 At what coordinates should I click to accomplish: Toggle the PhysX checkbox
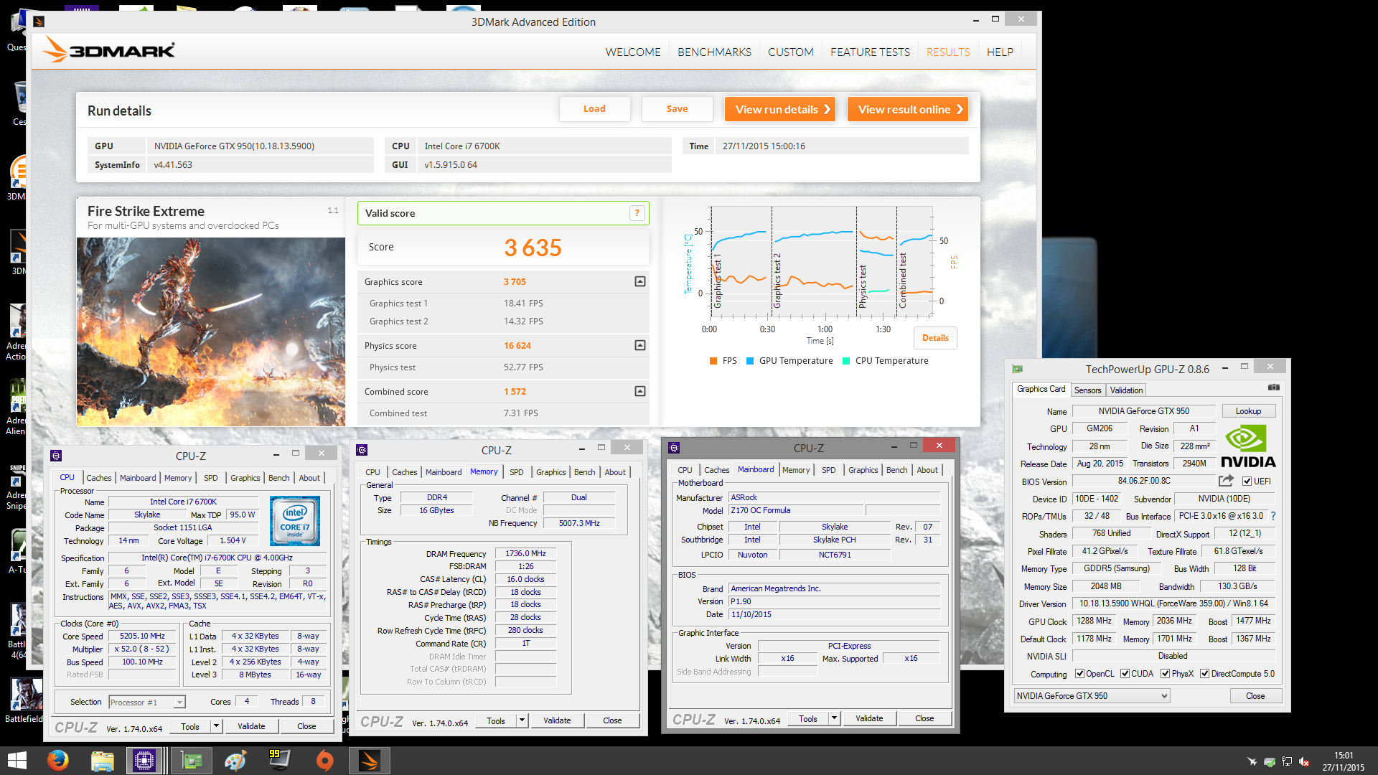pos(1165,674)
